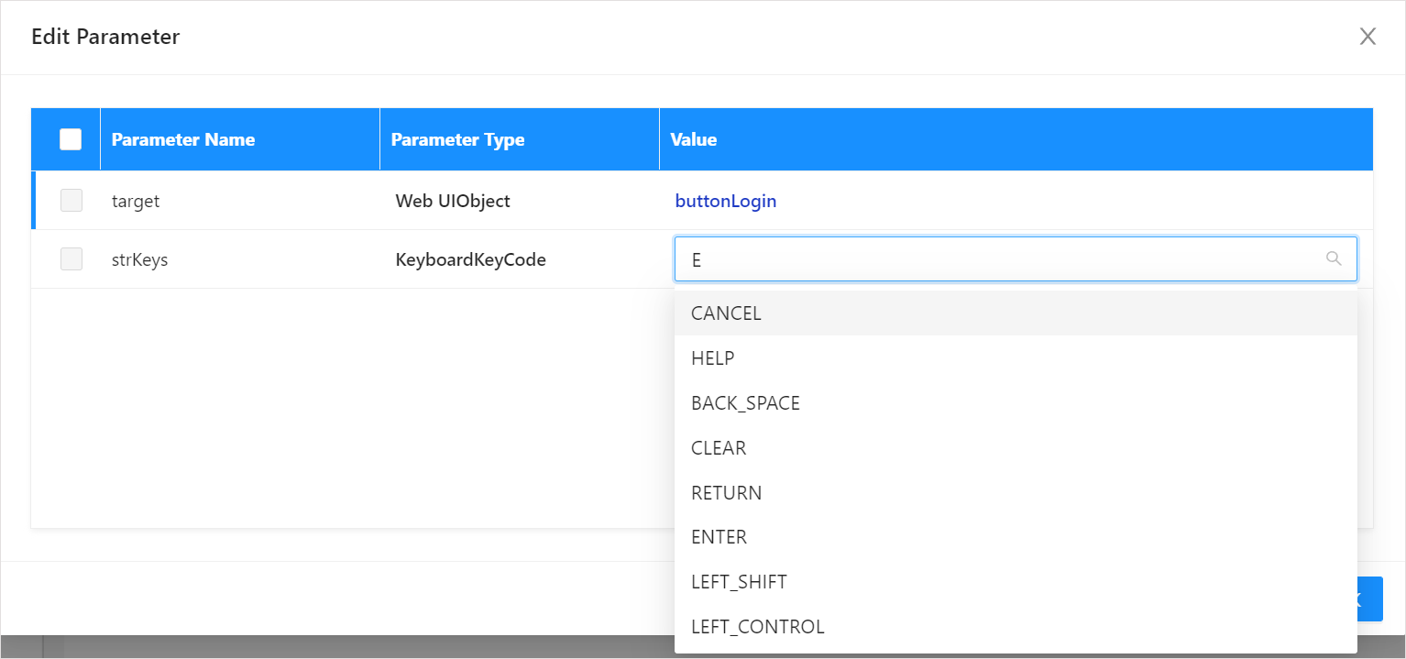Click the Parameter Name column header

(x=183, y=139)
